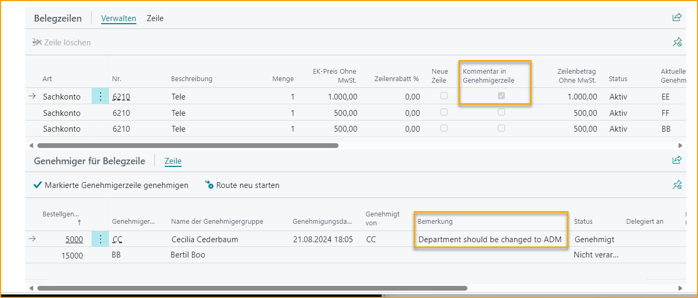698x298 pixels.
Task: Toggle Neue Zeile checkbox for 1.000,00 row
Action: coord(444,96)
